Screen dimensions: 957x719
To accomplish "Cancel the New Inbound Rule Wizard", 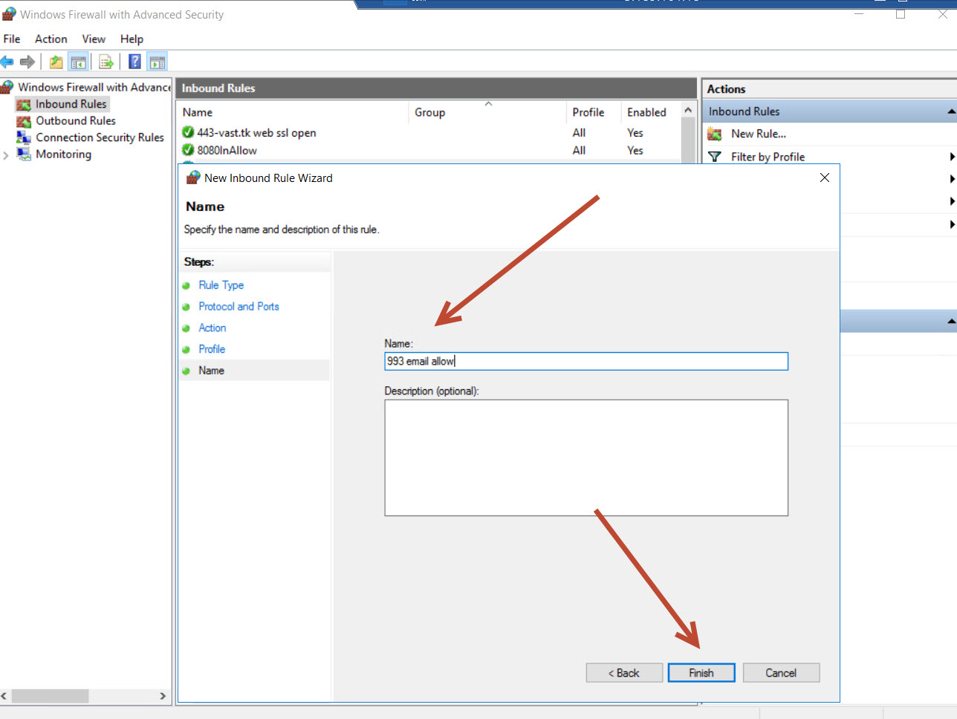I will click(780, 673).
